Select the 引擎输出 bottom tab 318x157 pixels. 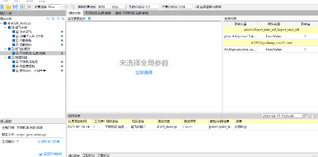click(104, 155)
